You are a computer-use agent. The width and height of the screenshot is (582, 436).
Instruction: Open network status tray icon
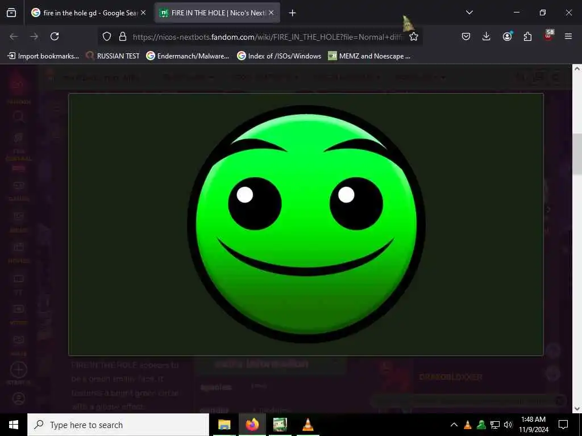[x=495, y=425]
